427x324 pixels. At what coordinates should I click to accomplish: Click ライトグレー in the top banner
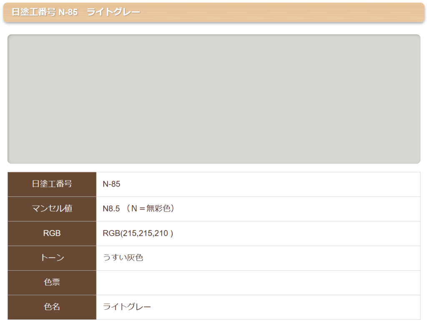click(113, 12)
